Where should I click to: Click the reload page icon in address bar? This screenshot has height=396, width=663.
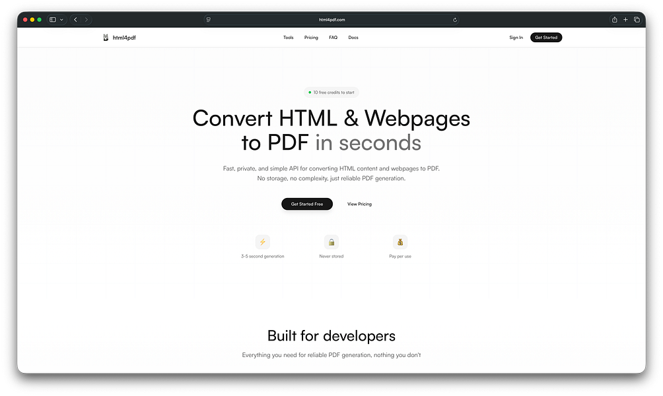pos(455,19)
